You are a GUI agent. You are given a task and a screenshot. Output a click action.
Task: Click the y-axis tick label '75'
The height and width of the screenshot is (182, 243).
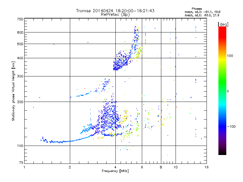pos(21,163)
